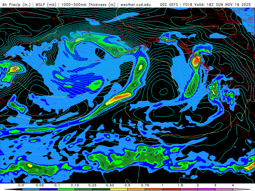Click the 0.75 legend value
This screenshot has height=191, width=255.
(x=145, y=185)
